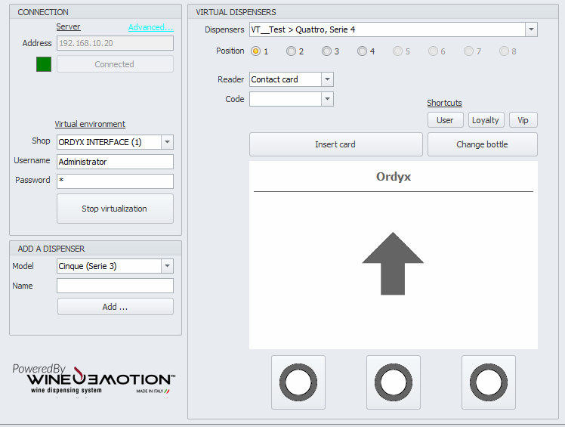Image resolution: width=565 pixels, height=427 pixels.
Task: Select position 1 radio button
Action: tap(255, 51)
